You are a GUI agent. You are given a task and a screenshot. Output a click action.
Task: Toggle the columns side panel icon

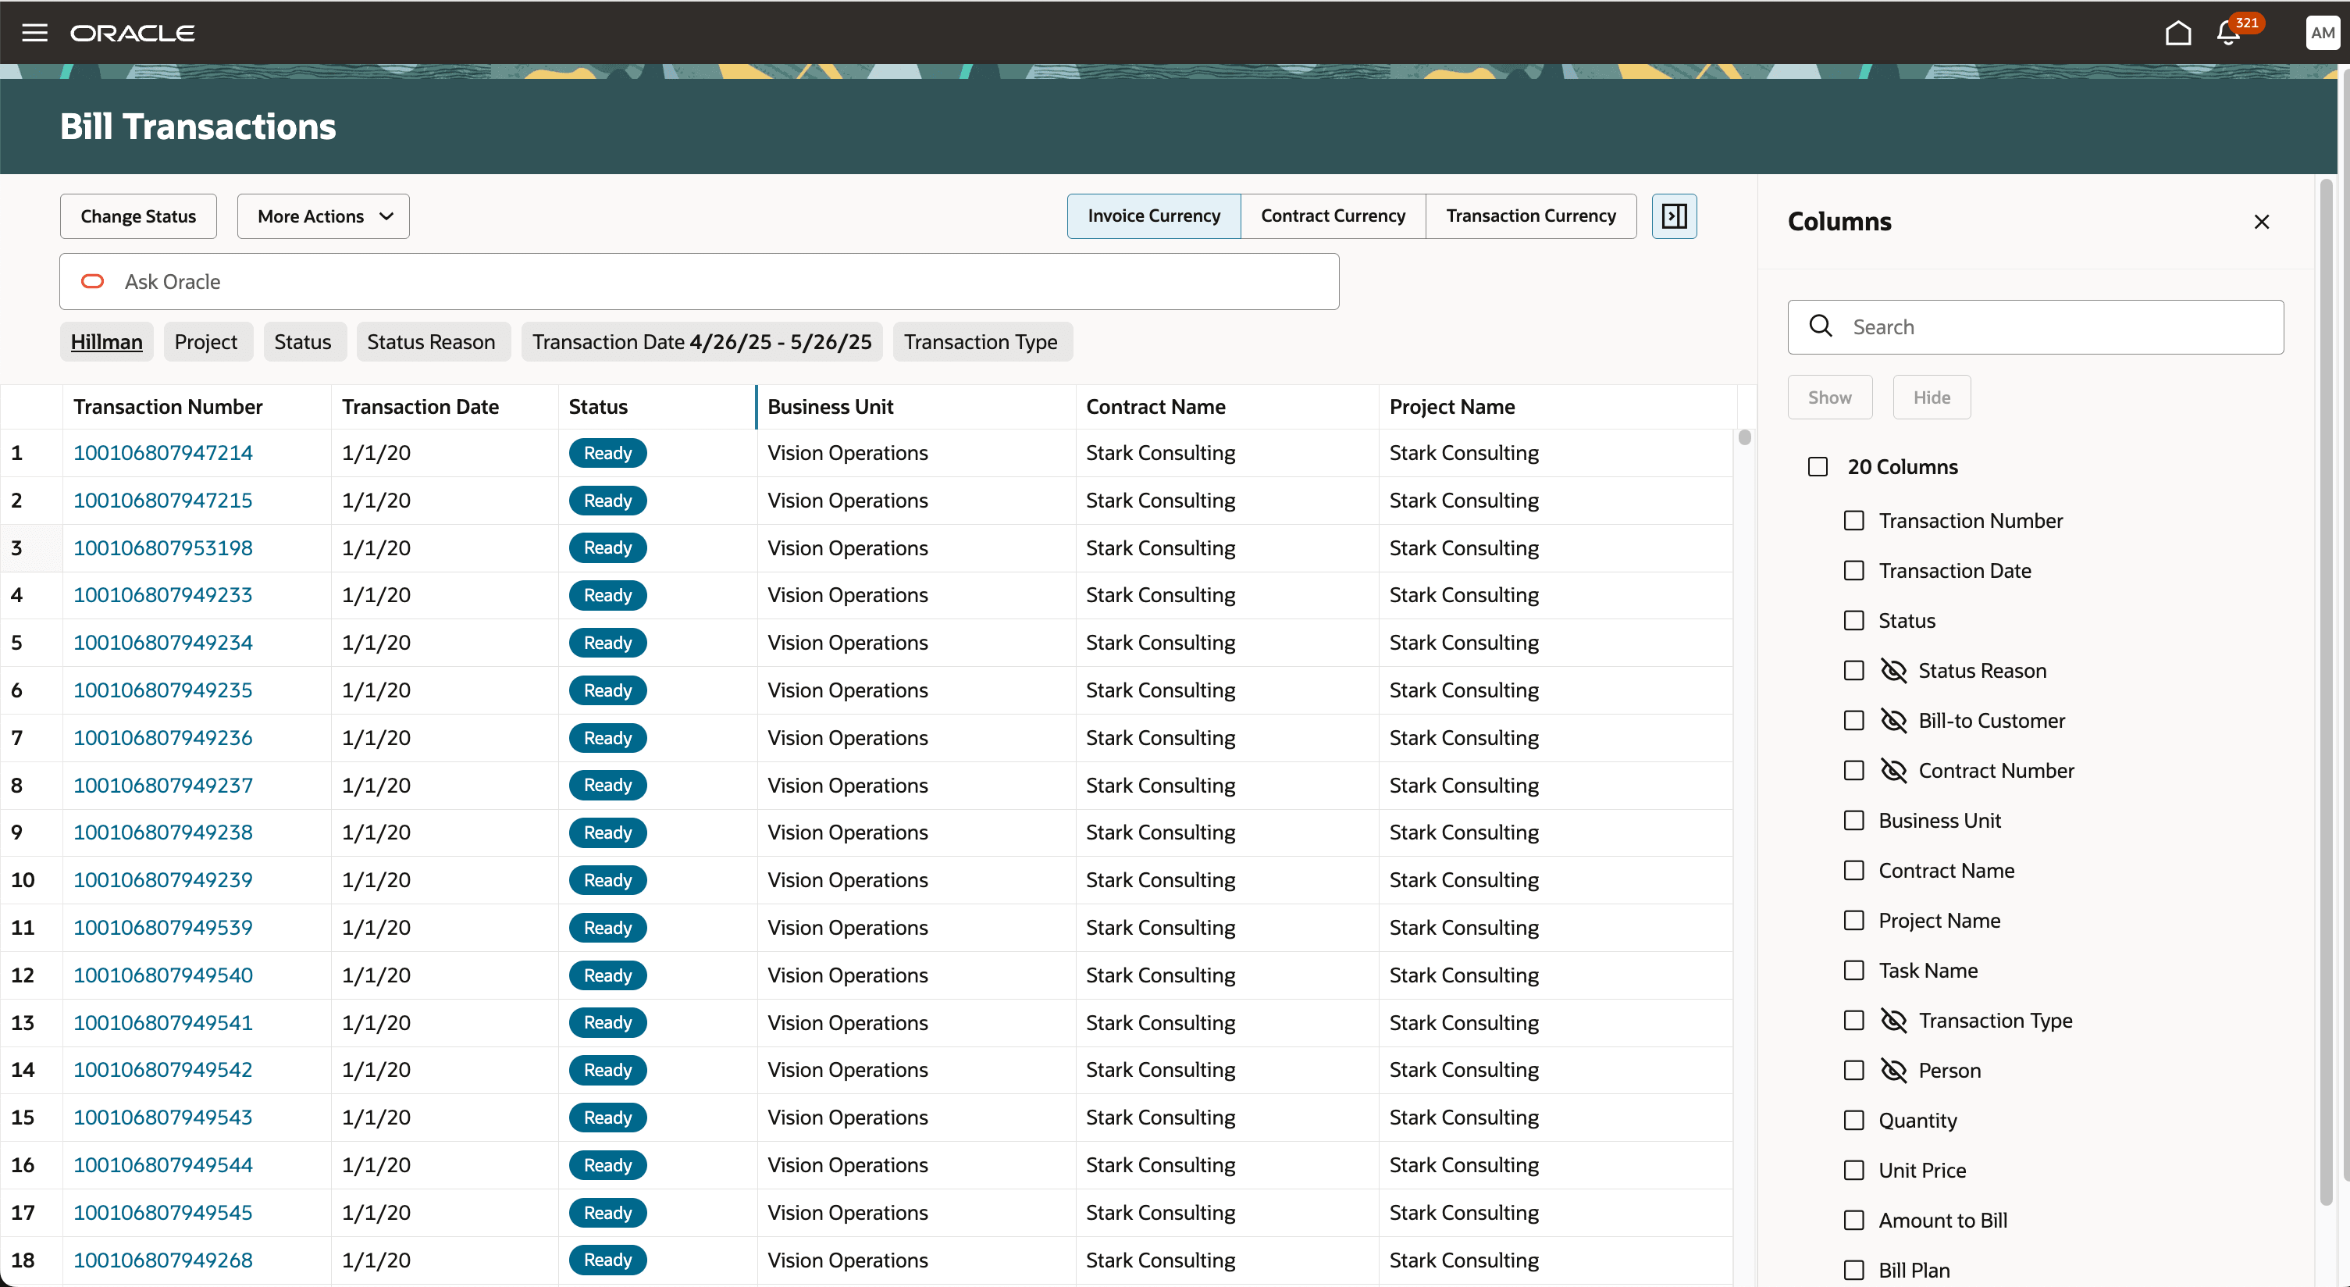[x=1674, y=216]
